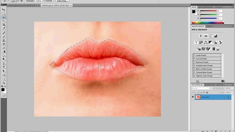Image resolution: width=235 pixels, height=132 pixels.
Task: Select the Crop tool
Action: [4, 25]
